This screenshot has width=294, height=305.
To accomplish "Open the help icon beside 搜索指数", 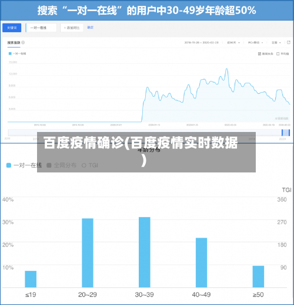I will 23,42.
